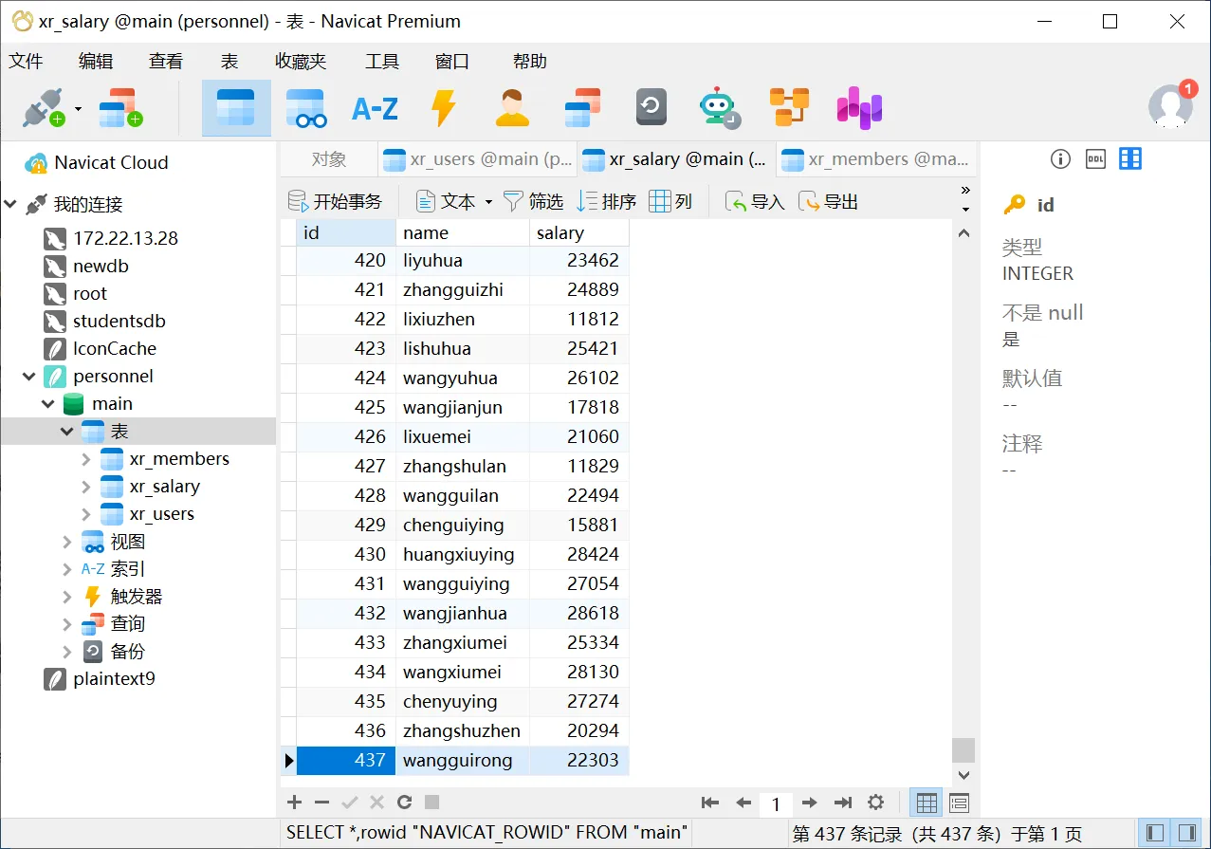Viewport: 1211px width, 849px height.
Task: Open the Model diagram toolbar icon
Action: [x=788, y=108]
